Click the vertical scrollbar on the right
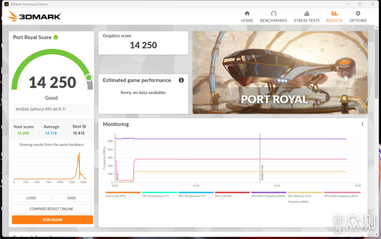Image resolution: width=381 pixels, height=239 pixels. pyautogui.click(x=377, y=64)
